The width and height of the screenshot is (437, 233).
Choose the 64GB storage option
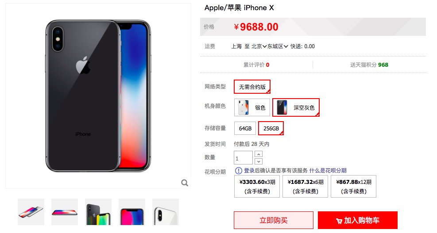[x=245, y=128]
